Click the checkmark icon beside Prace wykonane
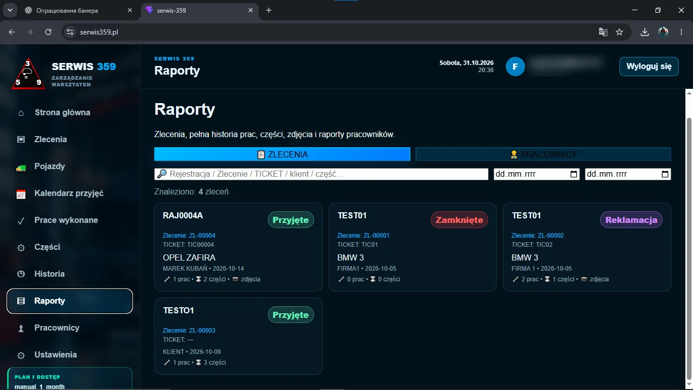693x390 pixels. [x=21, y=221]
